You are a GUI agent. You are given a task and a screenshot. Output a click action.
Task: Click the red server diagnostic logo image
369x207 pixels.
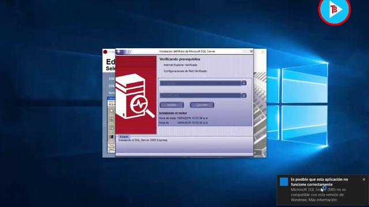pos(136,95)
